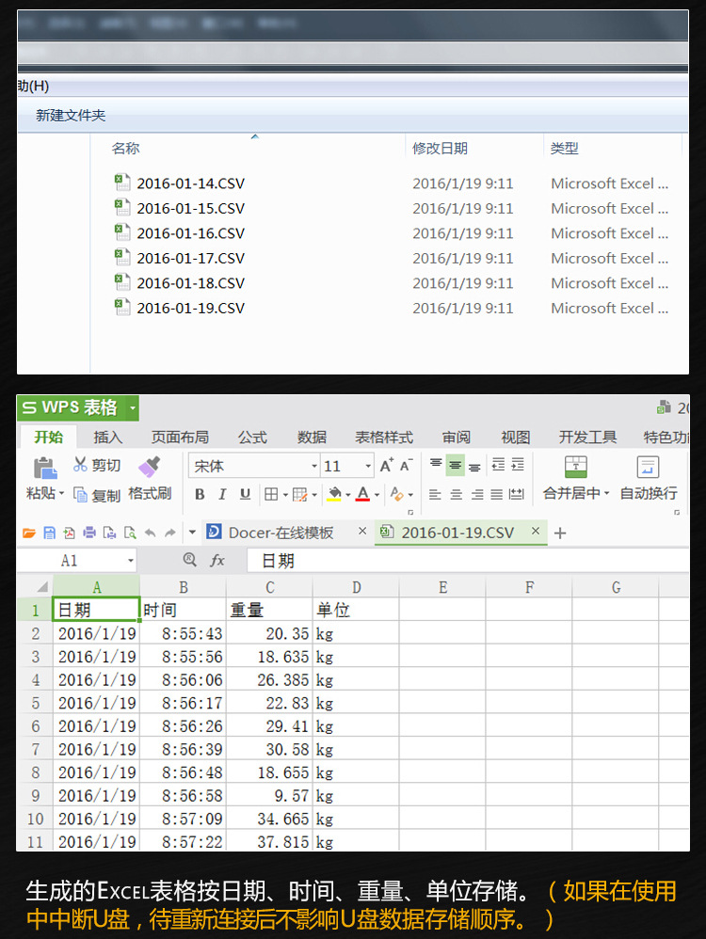This screenshot has height=939, width=706.
Task: Open the 2016-01-19.CSV document tab
Action: 457,533
